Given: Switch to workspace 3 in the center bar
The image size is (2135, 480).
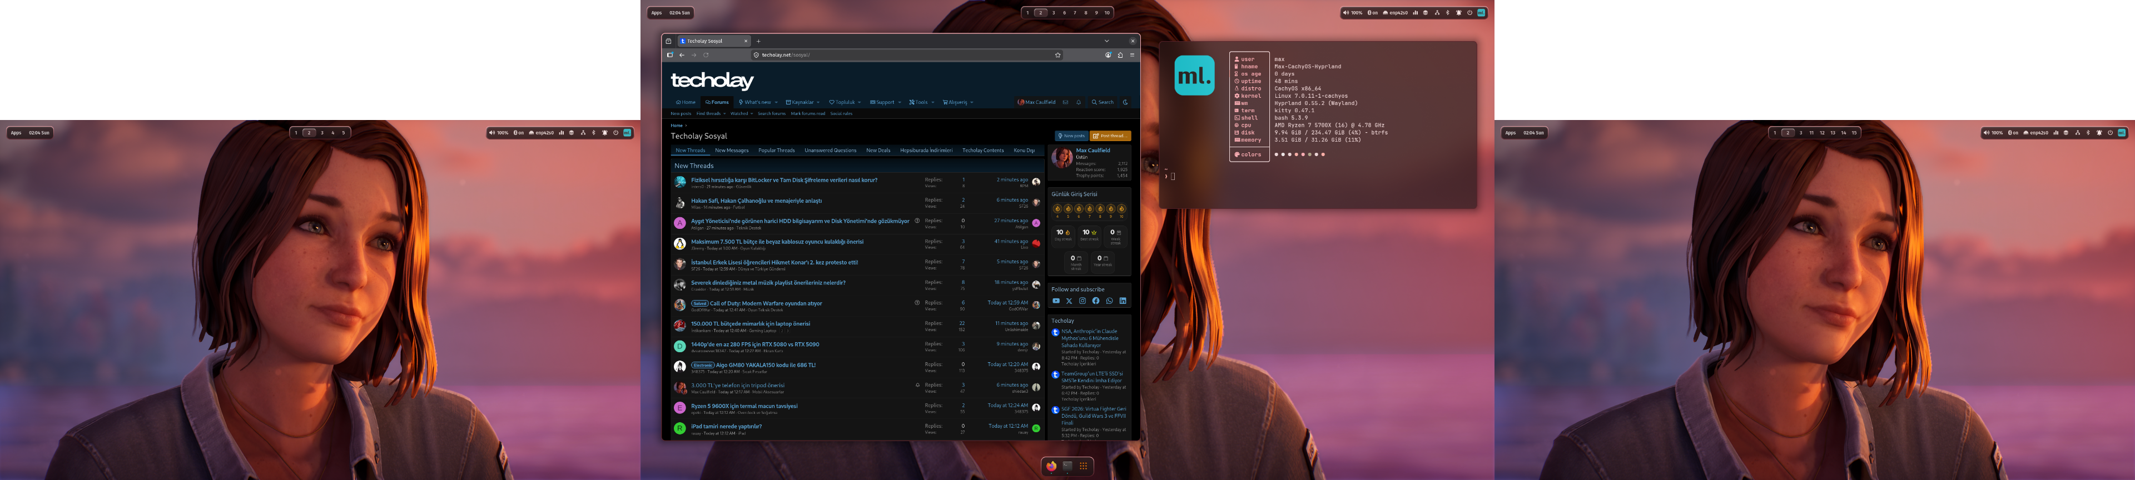Looking at the screenshot, I should pos(1054,12).
